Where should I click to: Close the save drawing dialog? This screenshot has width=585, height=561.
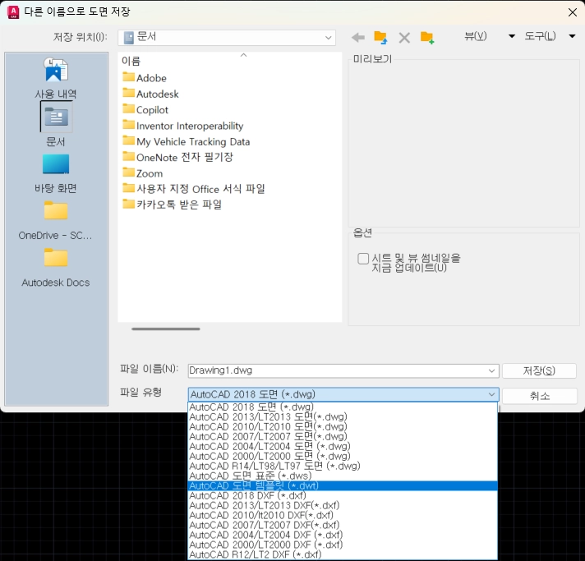pos(573,12)
